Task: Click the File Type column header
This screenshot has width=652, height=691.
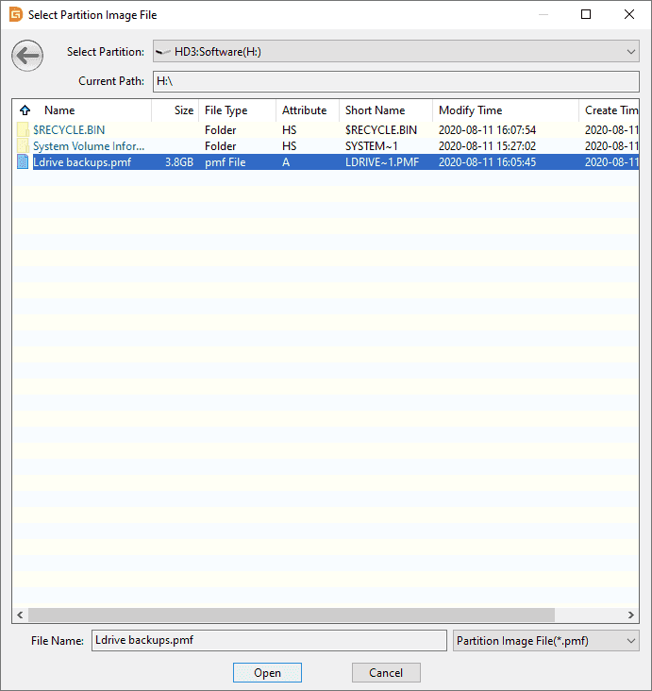Action: click(236, 110)
